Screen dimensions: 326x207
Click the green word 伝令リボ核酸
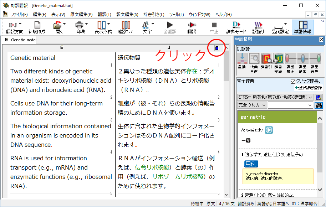152,167
